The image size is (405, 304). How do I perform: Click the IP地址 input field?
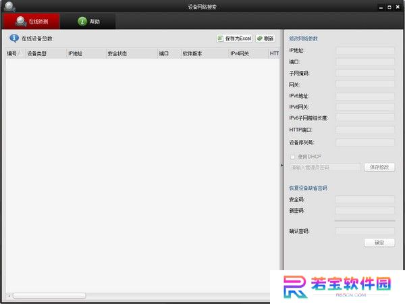click(x=365, y=51)
